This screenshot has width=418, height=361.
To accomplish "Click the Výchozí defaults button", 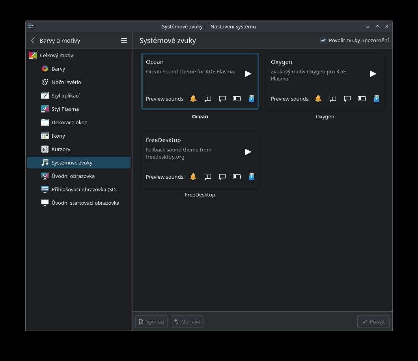I will point(151,322).
